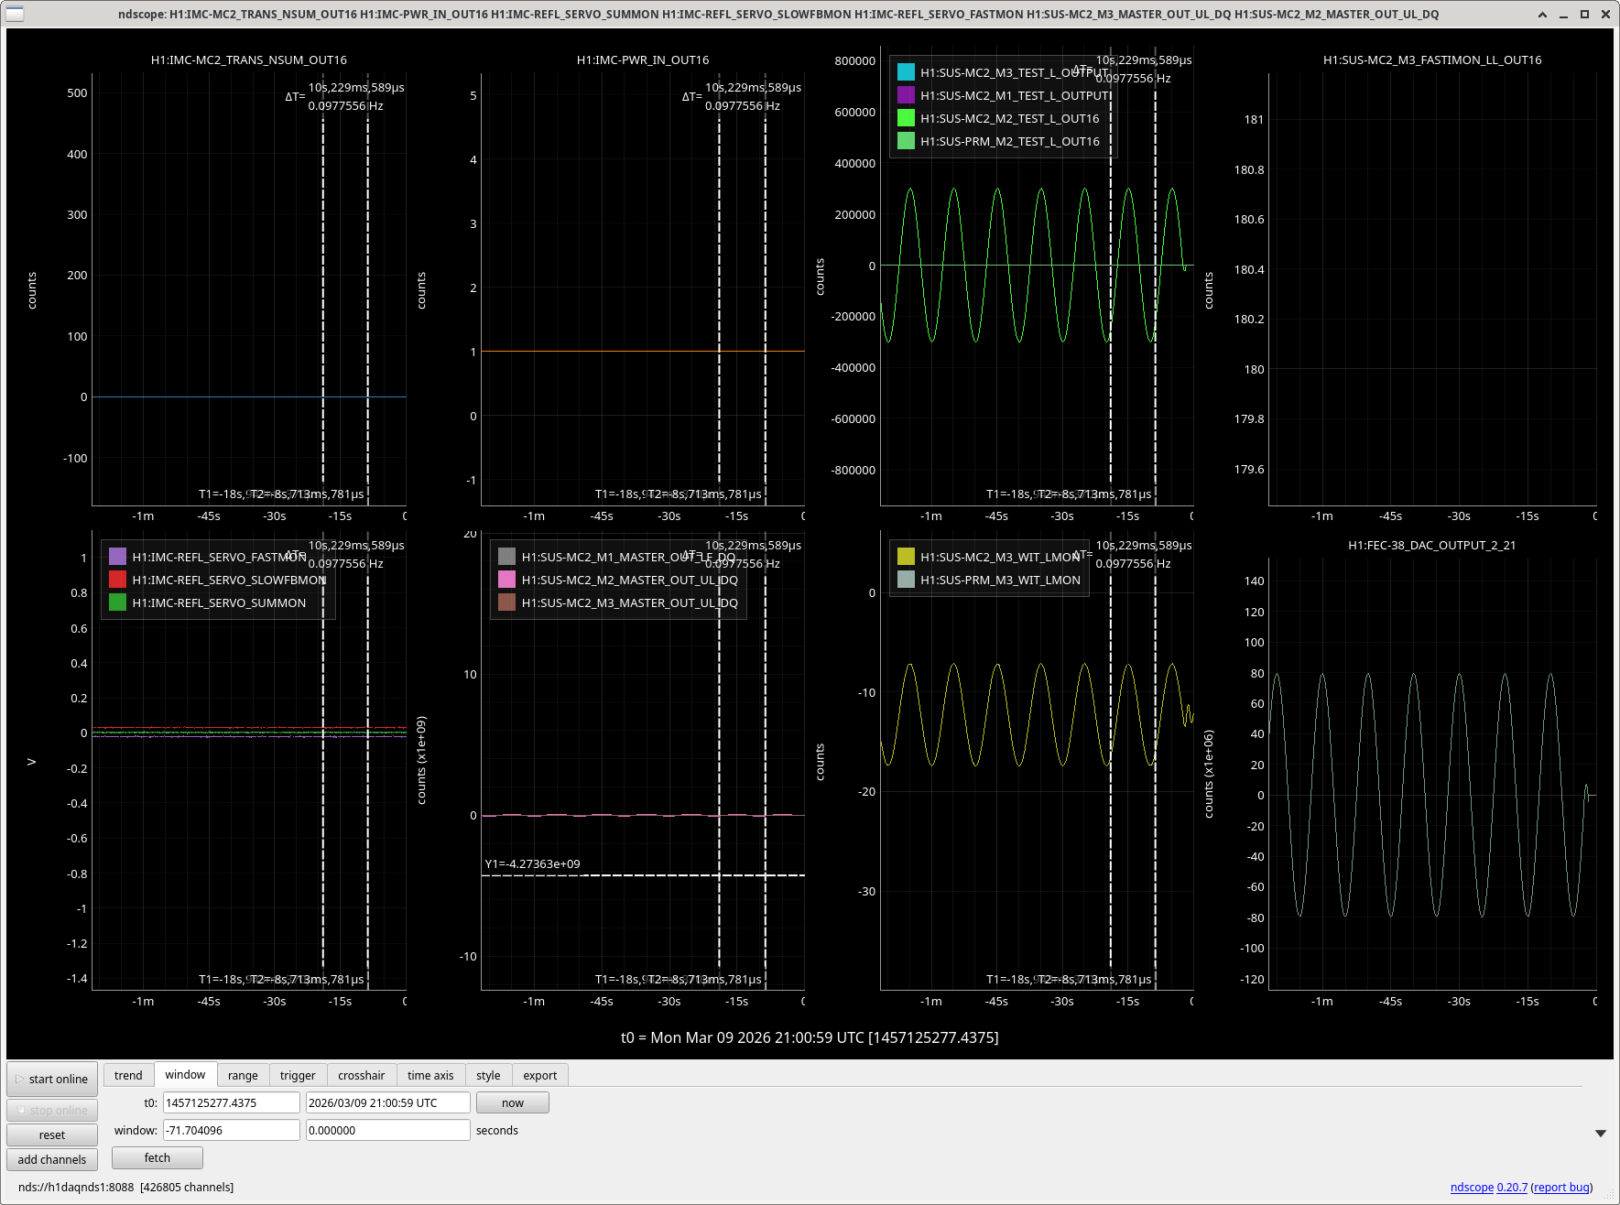Select the window tab
The image size is (1620, 1205).
pos(185,1074)
